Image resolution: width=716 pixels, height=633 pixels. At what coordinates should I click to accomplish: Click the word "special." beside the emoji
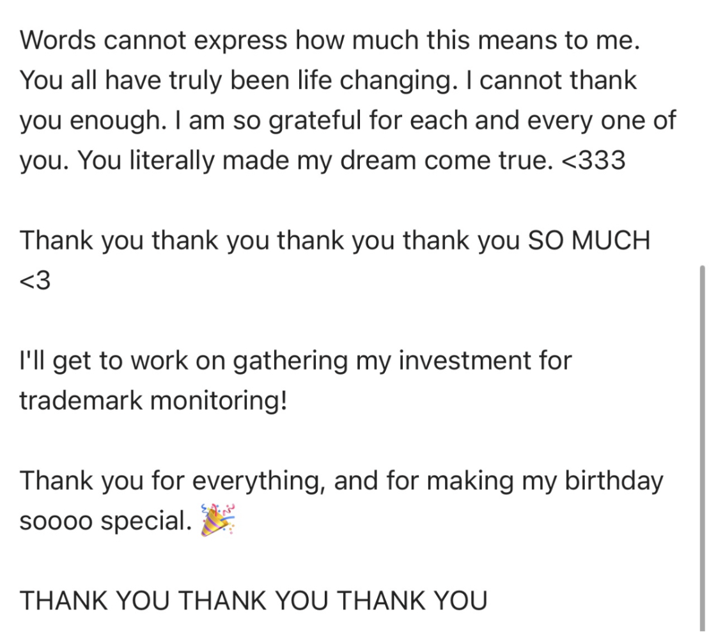click(x=146, y=520)
